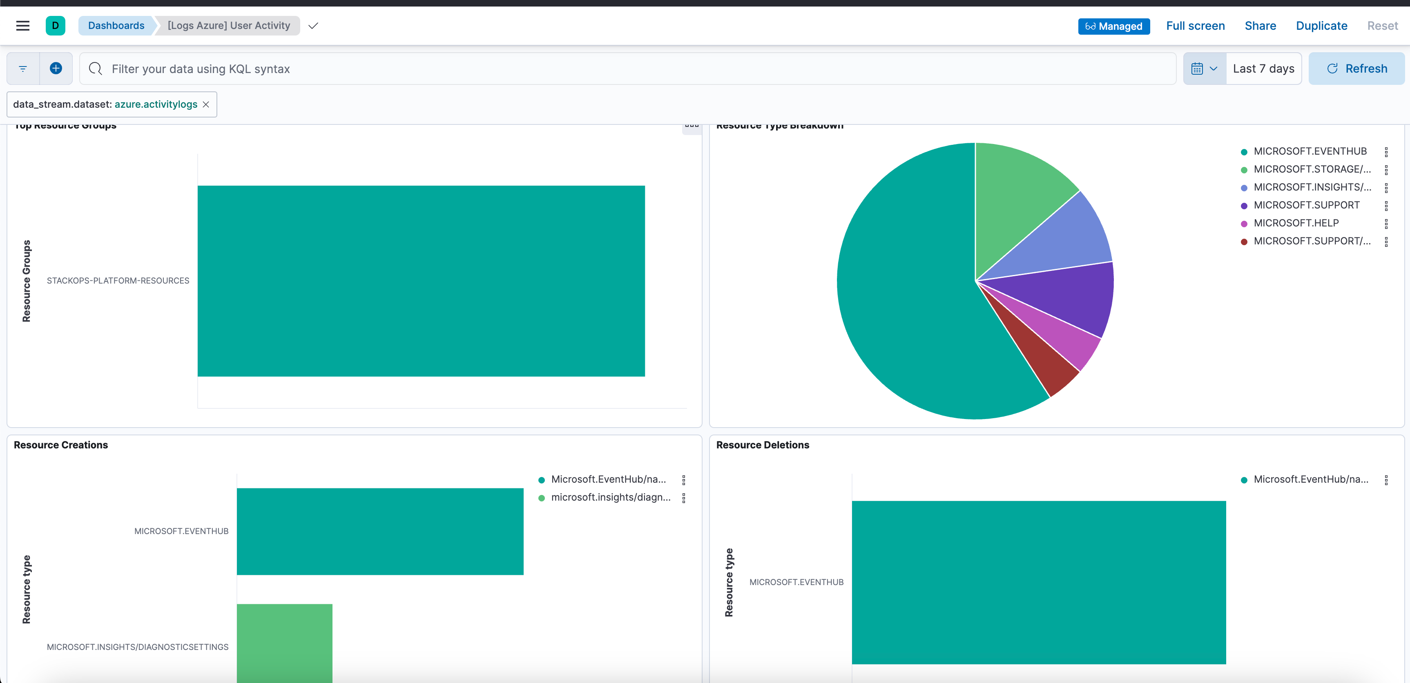The image size is (1410, 683).
Task: Expand the calendar quick-select chevron
Action: 1215,68
